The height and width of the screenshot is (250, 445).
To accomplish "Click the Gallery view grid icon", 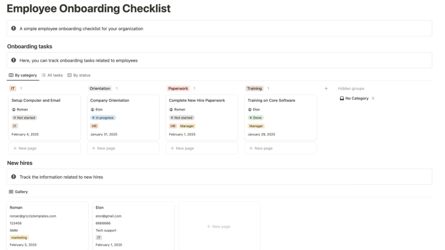I will tap(11, 192).
